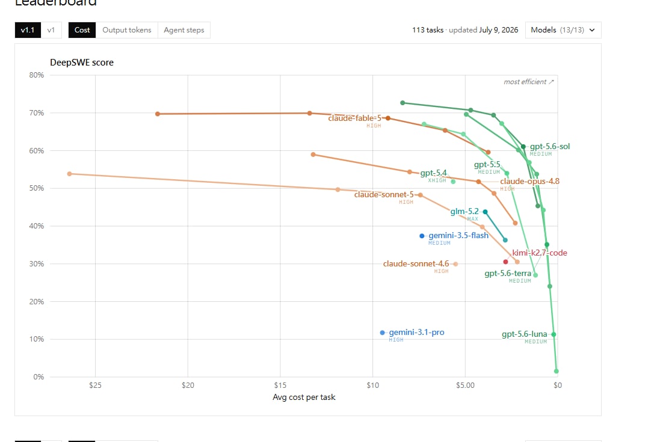Click the claude-fable-5 HIGH data point
Image resolution: width=657 pixels, height=442 pixels.
pyautogui.click(x=388, y=118)
